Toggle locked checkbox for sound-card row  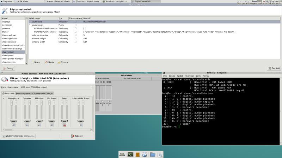(x=75, y=22)
